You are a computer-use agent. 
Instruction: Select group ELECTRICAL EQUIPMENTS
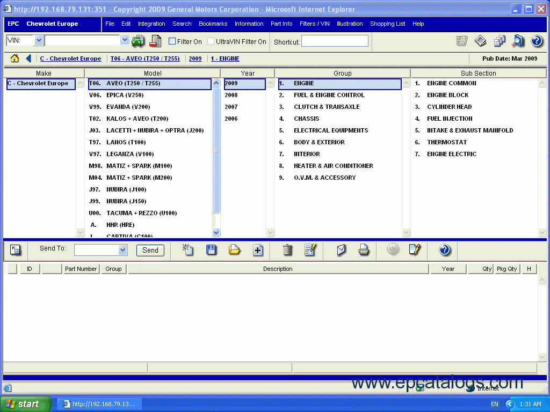[x=339, y=130]
